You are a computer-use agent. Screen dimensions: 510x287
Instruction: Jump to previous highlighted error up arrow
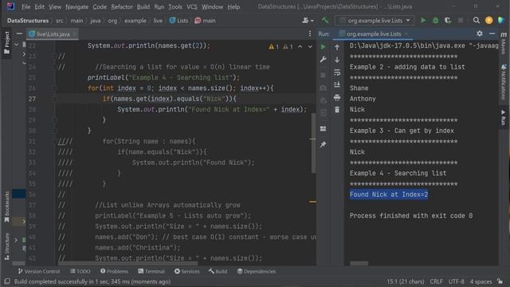(300, 47)
